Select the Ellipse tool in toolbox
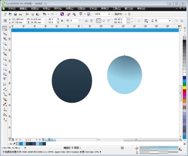The height and width of the screenshot is (156, 188). [x=5, y=64]
